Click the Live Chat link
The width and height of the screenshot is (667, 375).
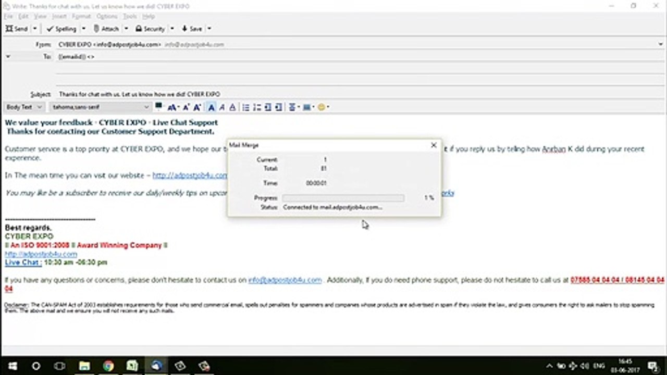pos(23,262)
